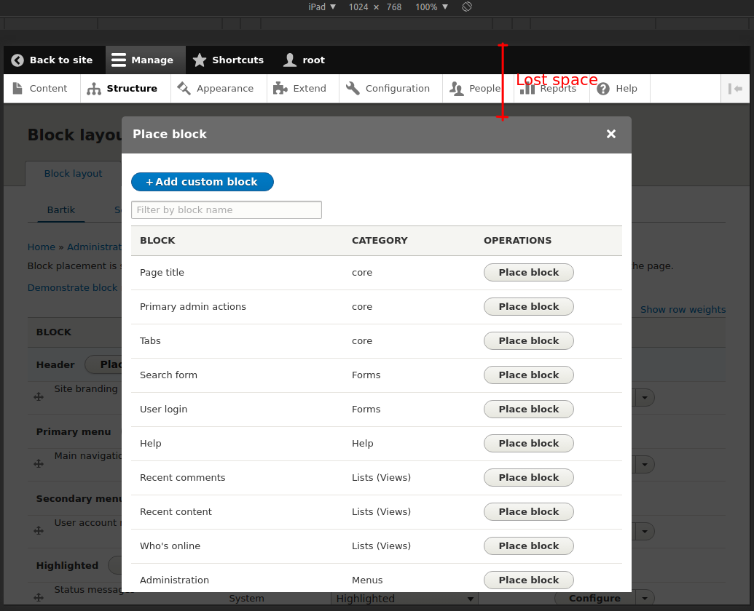Image resolution: width=754 pixels, height=611 pixels.
Task: Open the iPad device dropdown
Action: (322, 7)
